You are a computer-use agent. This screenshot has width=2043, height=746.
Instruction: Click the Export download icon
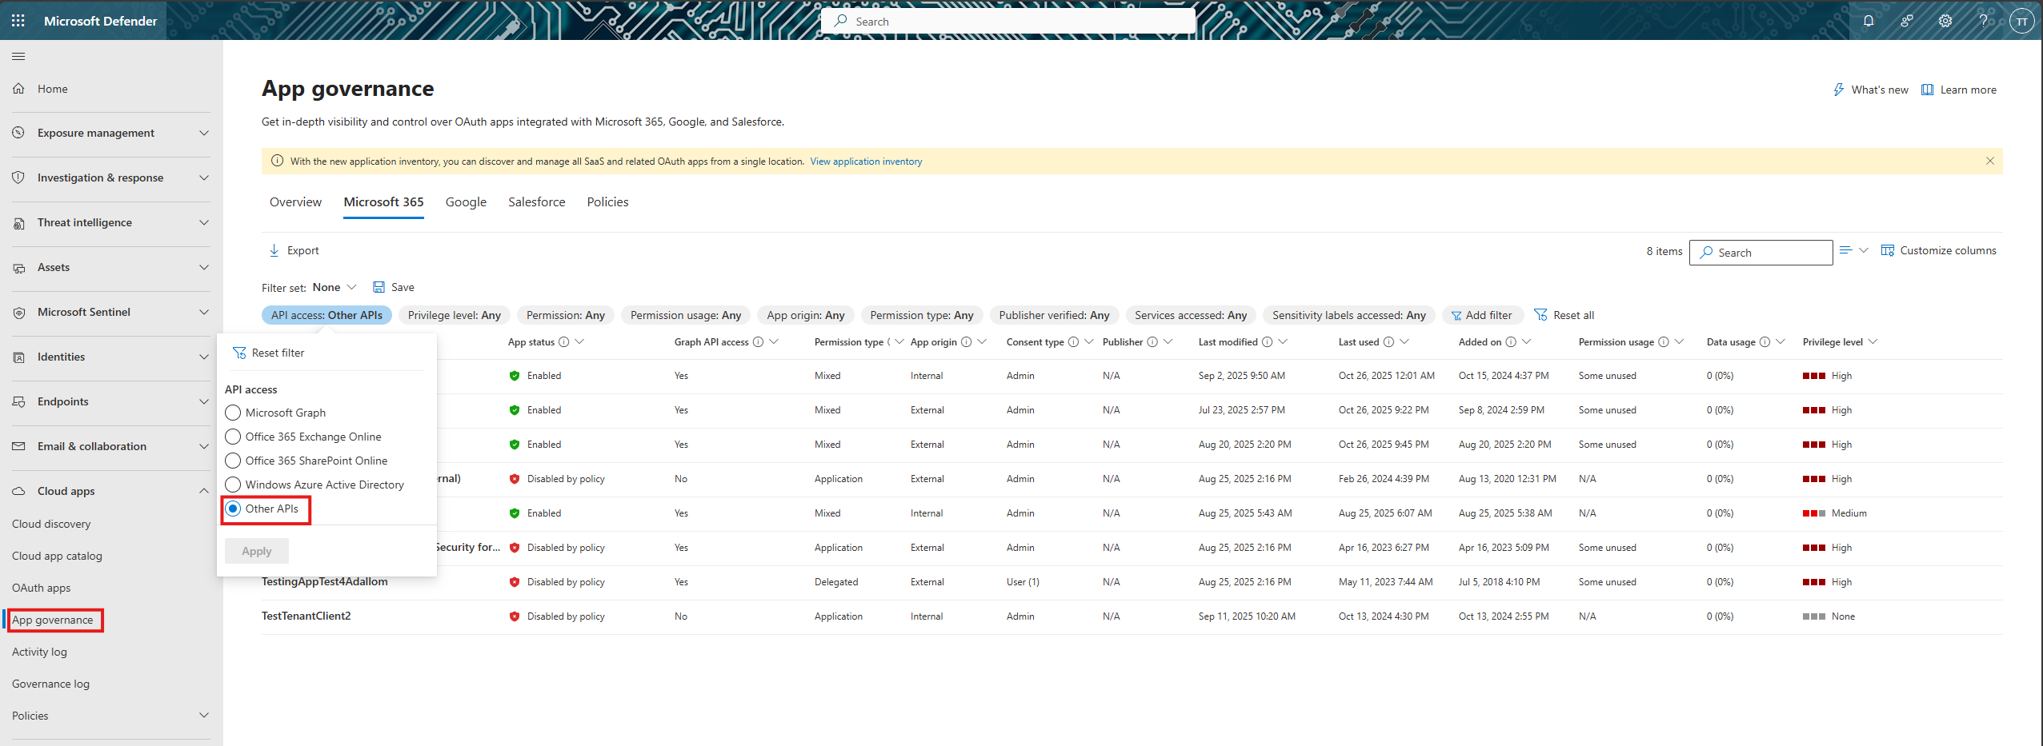274,250
